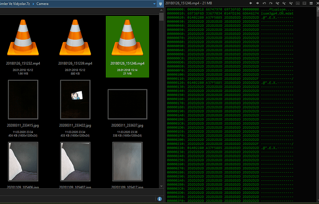
Task: Click file list scroll down arrow
Action: (x=161, y=186)
